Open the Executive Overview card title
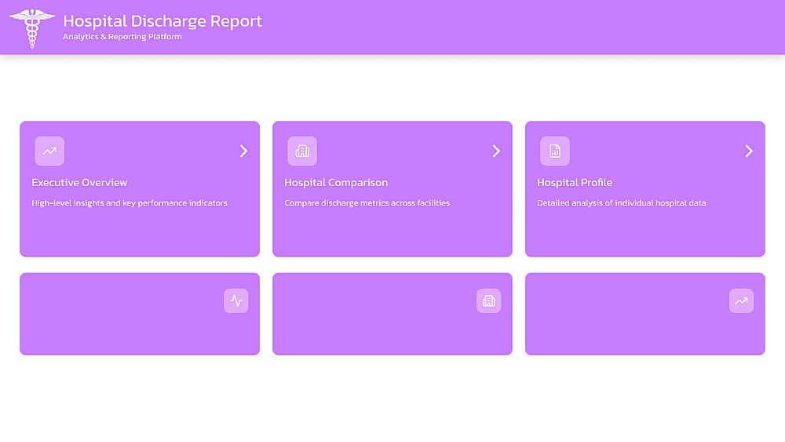Viewport: 785px width, 442px height. [79, 182]
